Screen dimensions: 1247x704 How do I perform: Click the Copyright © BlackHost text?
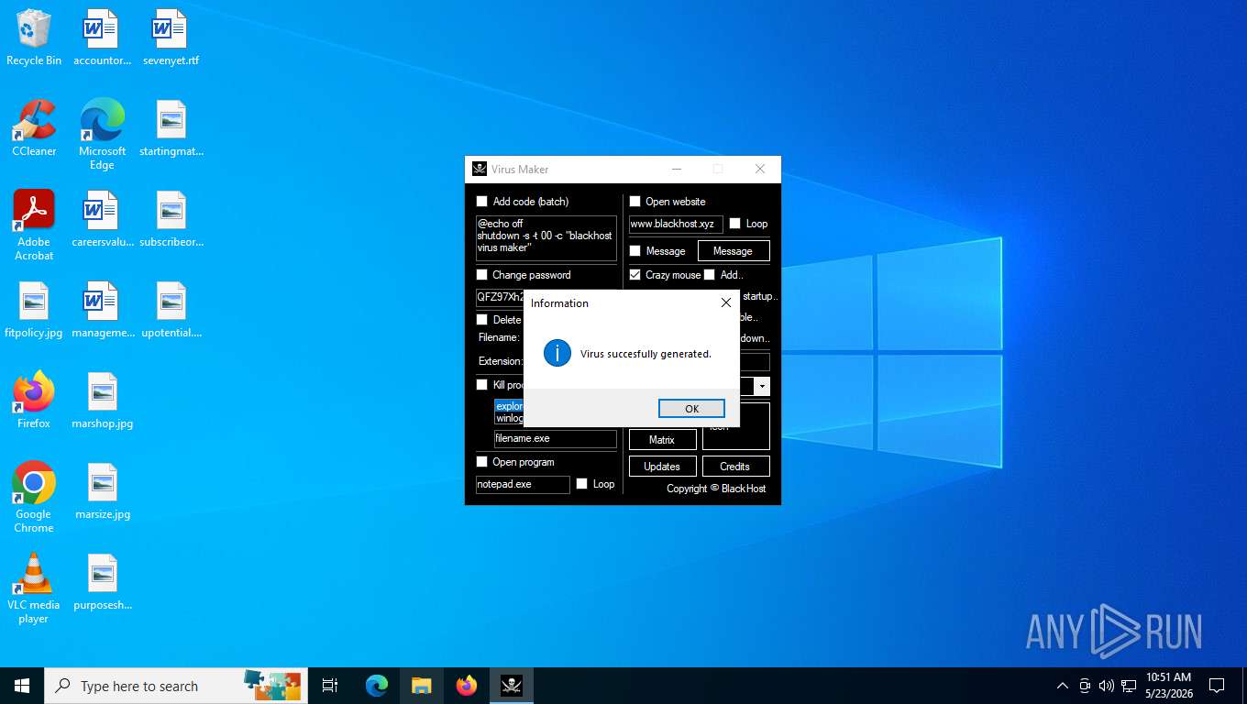click(716, 489)
